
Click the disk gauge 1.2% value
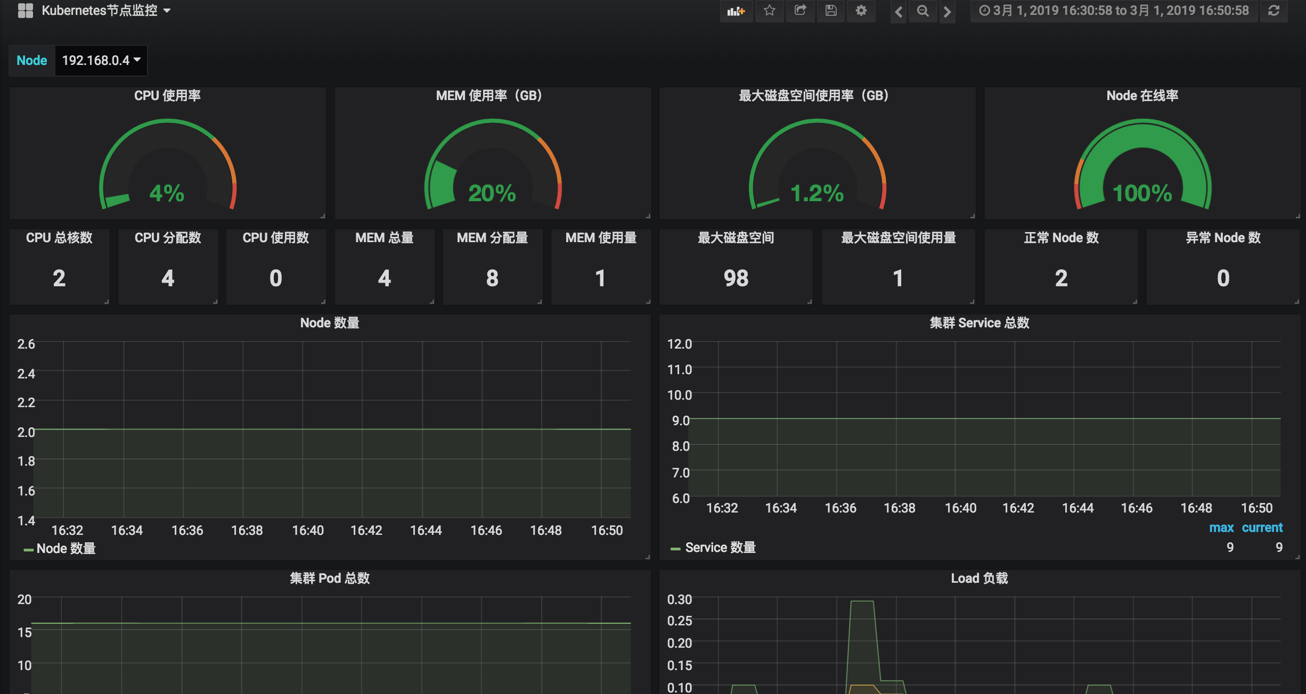click(x=817, y=193)
